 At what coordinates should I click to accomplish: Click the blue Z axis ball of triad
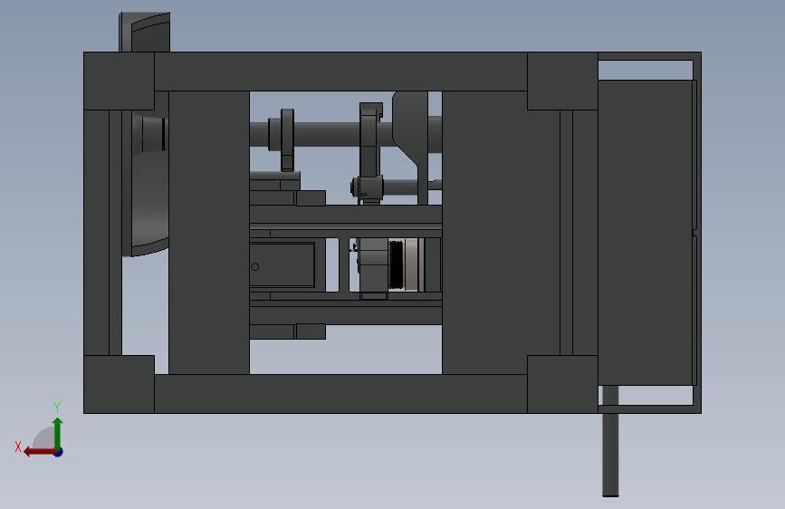click(59, 452)
